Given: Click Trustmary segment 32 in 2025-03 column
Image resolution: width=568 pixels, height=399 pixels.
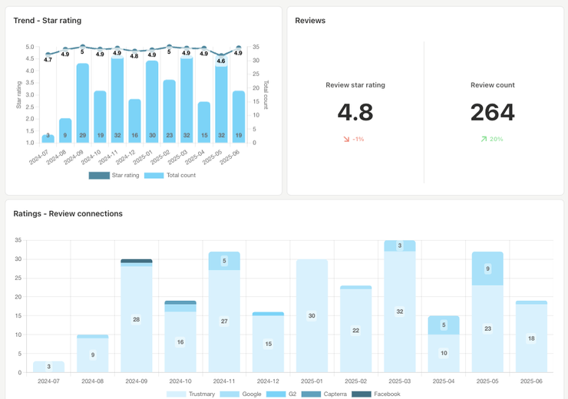Looking at the screenshot, I should [400, 312].
